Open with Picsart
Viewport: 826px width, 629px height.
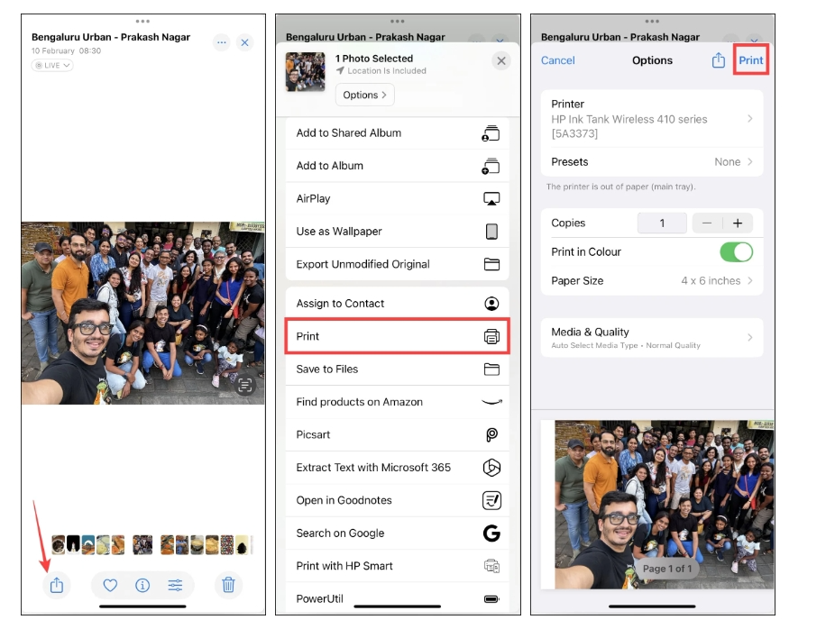click(x=397, y=434)
